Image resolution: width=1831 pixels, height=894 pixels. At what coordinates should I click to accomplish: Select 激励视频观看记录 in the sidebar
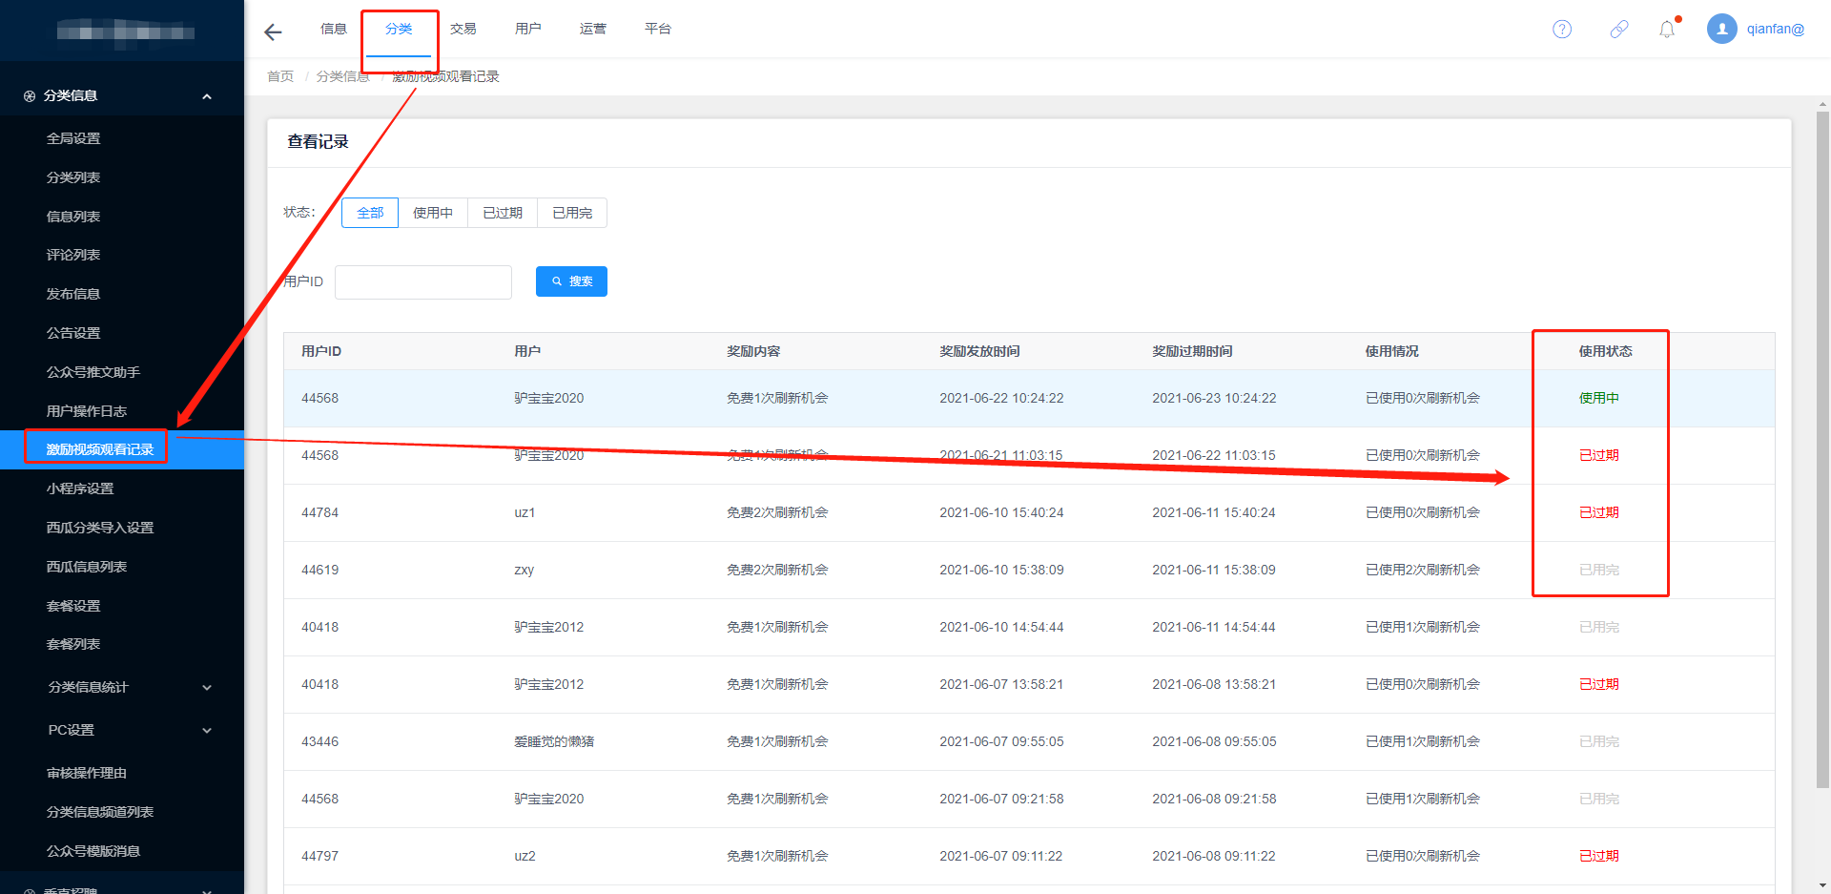100,449
